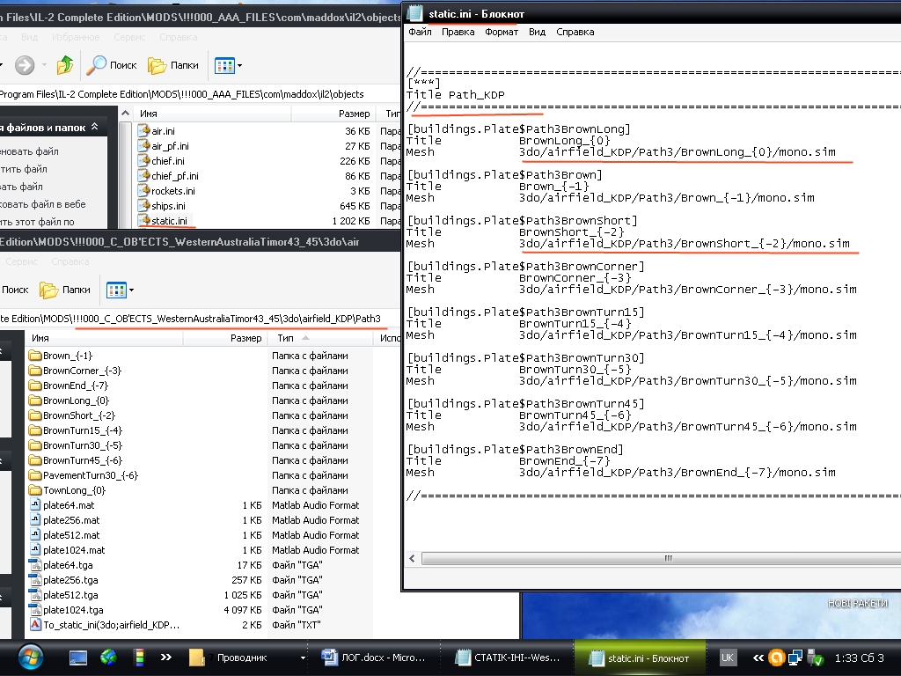Viewport: 901px width, 676px height.
Task: Expand quick launch overflow chevron
Action: pos(165,658)
